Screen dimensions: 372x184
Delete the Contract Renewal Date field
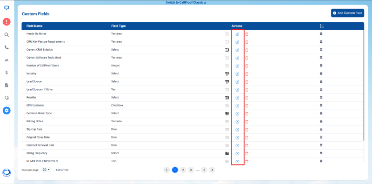pyautogui.click(x=247, y=145)
